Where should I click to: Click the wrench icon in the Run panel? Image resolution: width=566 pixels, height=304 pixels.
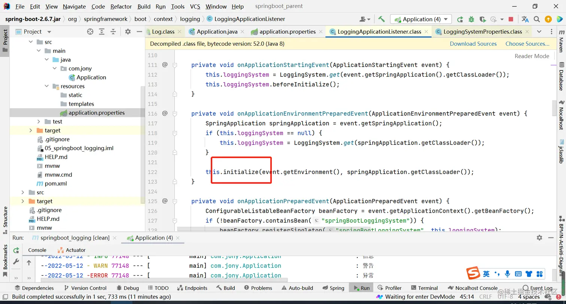16,262
